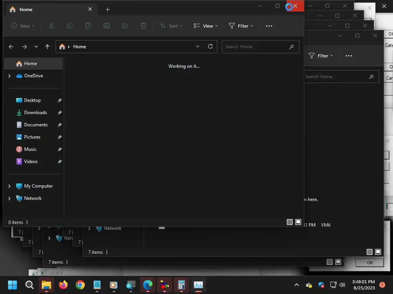Go up one folder level
Viewport: 393px width, 294px height.
[47, 47]
